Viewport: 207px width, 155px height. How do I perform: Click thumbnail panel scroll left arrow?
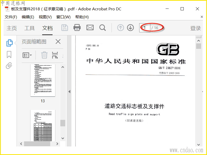[21, 144]
